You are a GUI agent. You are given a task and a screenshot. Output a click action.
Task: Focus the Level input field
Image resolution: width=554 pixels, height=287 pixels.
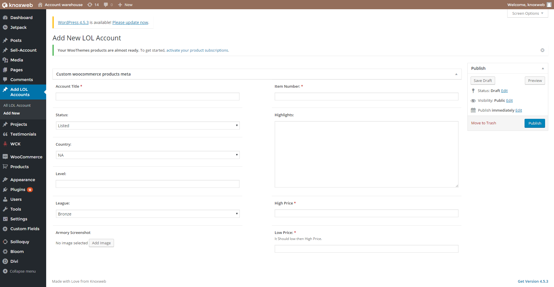click(x=147, y=184)
